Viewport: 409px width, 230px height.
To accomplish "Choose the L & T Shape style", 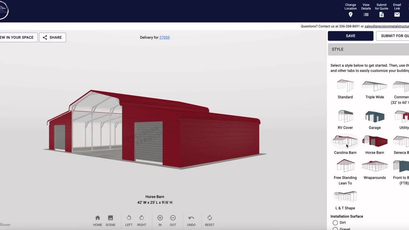I will point(345,196).
